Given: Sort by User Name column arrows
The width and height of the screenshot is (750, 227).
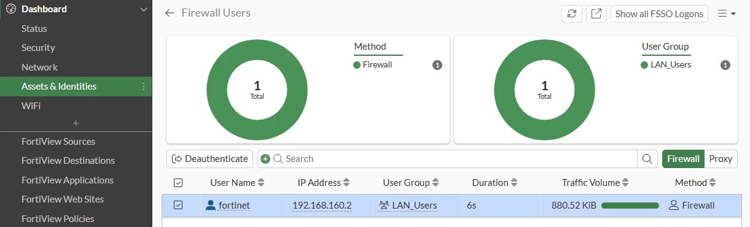Looking at the screenshot, I should pos(261,183).
